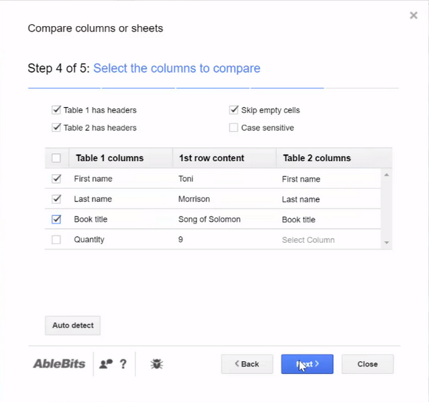Toggle Table 1 has headers checkbox
The height and width of the screenshot is (402, 429).
click(56, 110)
